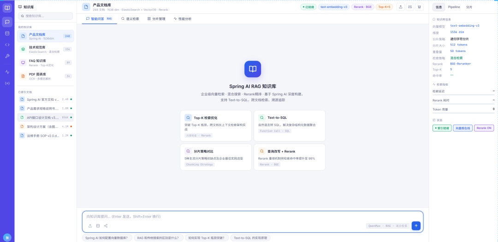
Task: Switch to the 语义检索 tab
Action: [x=130, y=19]
